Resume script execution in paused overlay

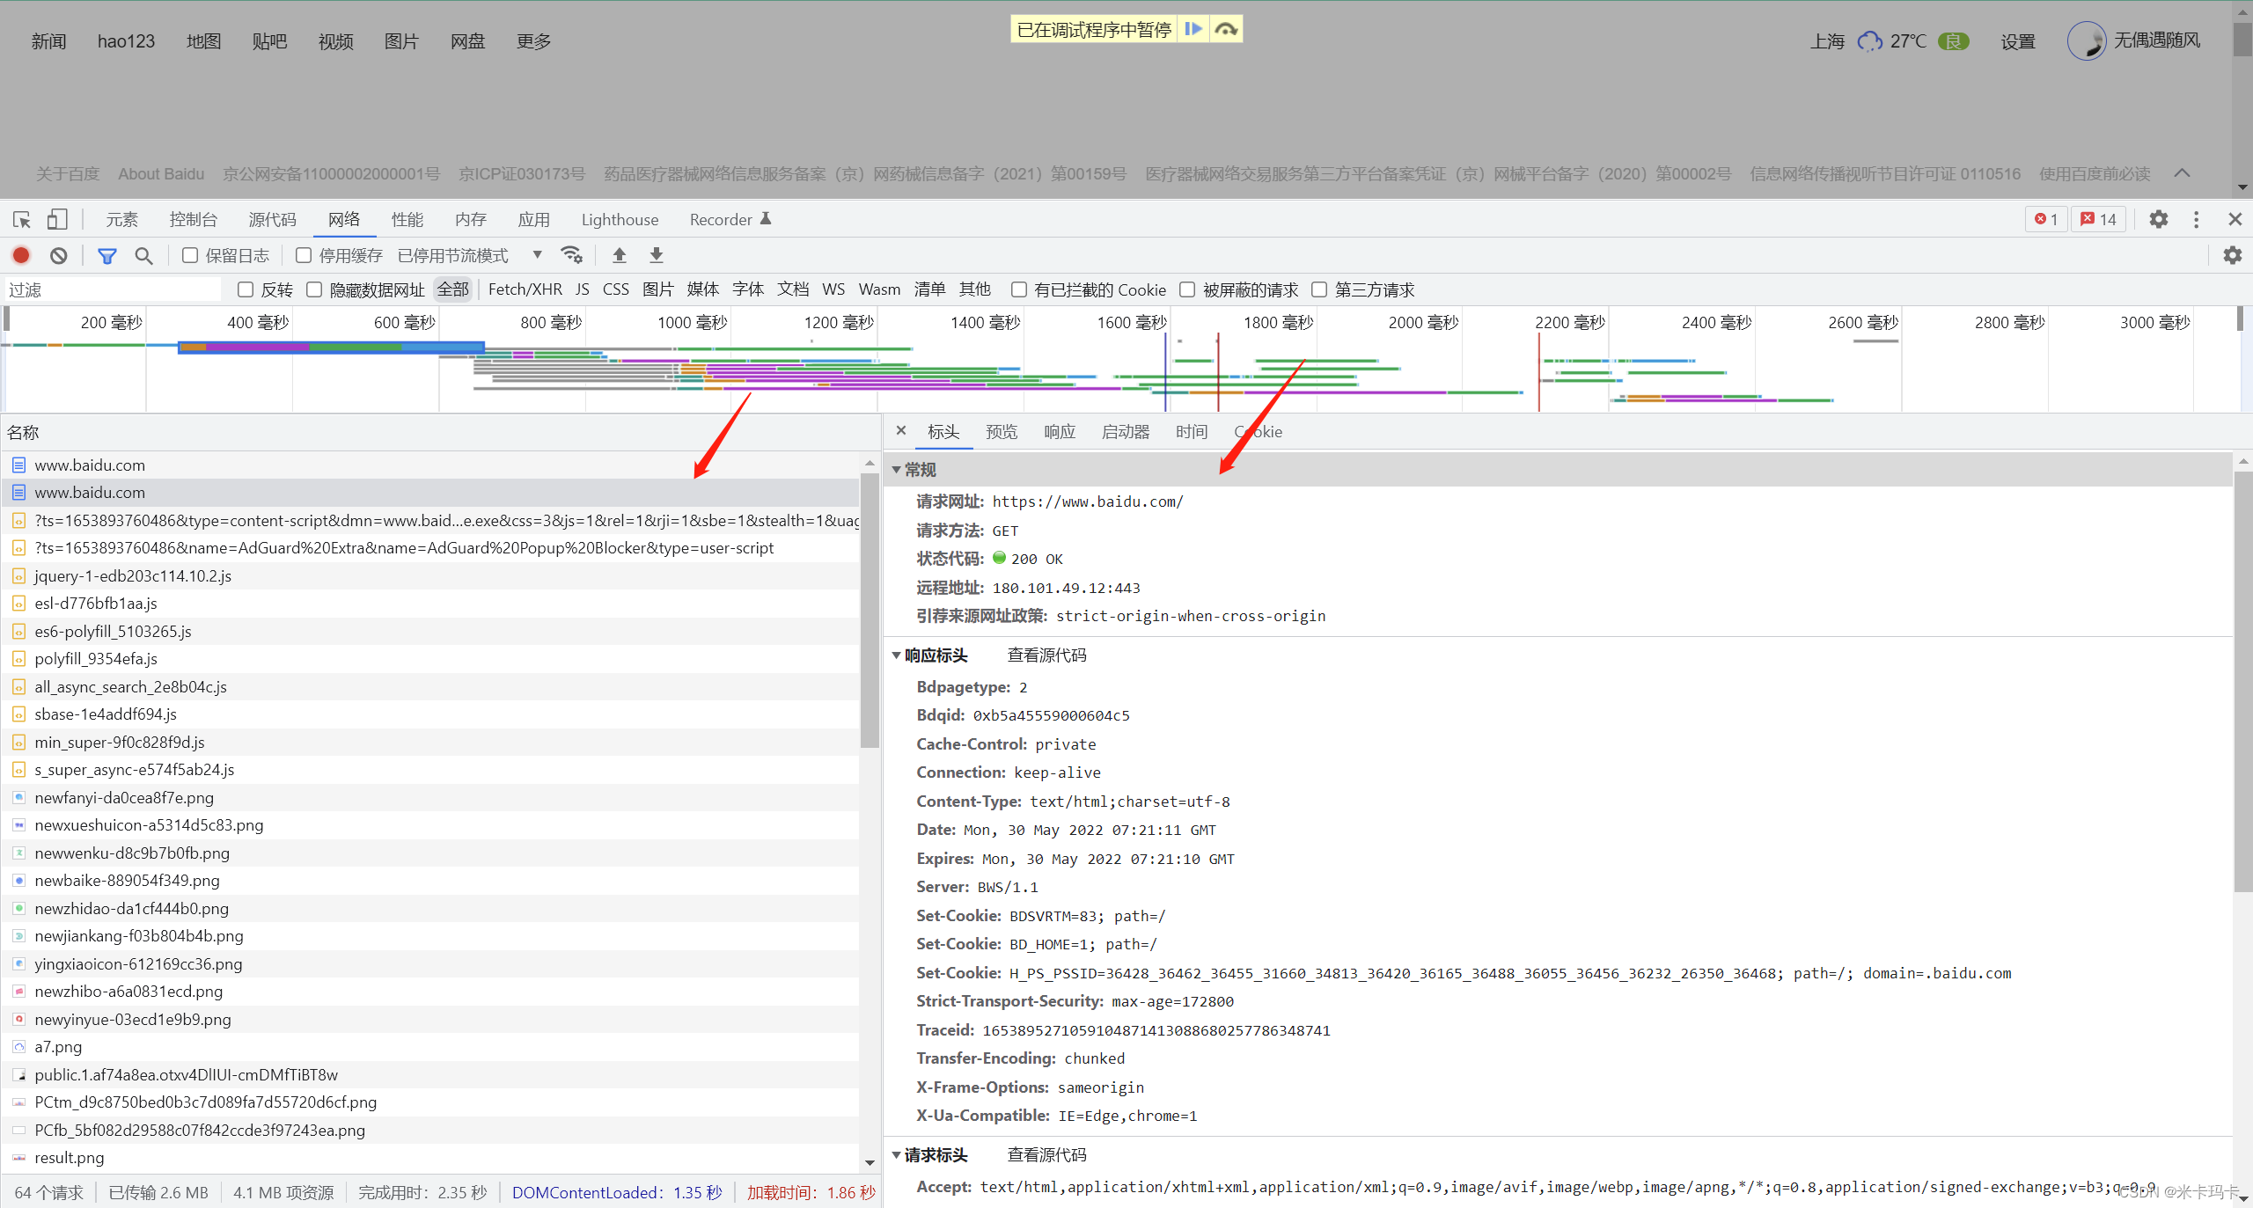click(1193, 29)
